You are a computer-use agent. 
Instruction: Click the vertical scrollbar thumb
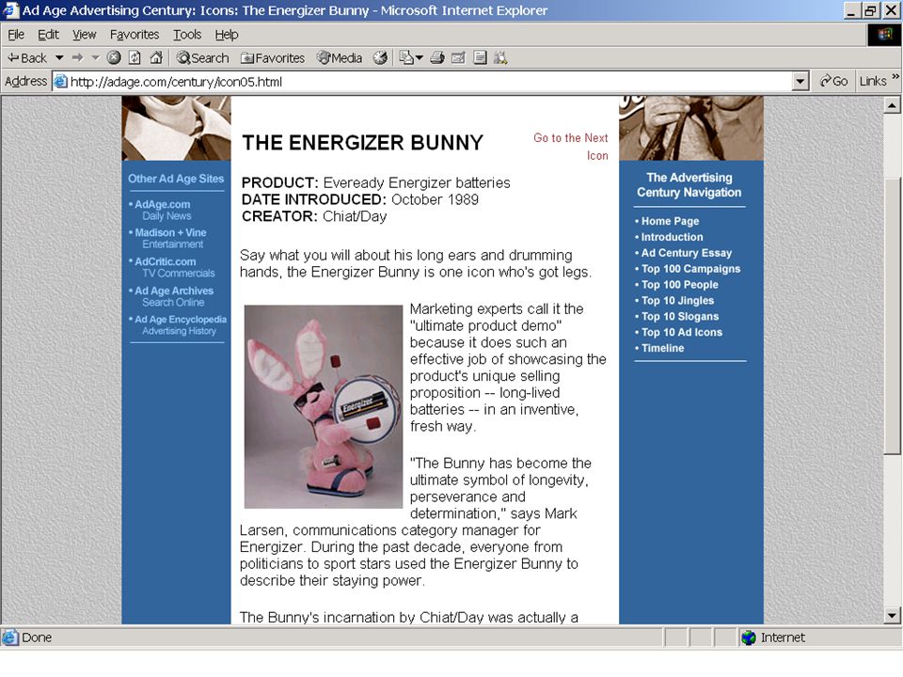click(x=892, y=317)
